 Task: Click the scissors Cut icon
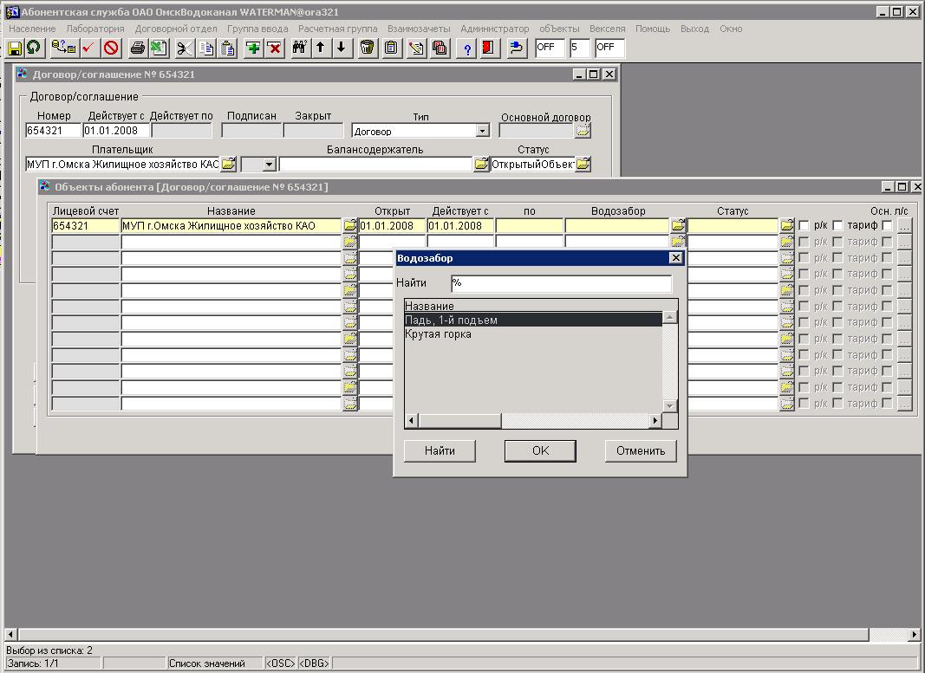click(x=185, y=48)
